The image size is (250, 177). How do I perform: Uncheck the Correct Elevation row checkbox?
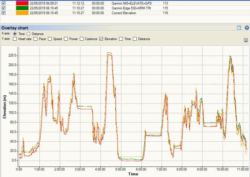click(x=3, y=13)
